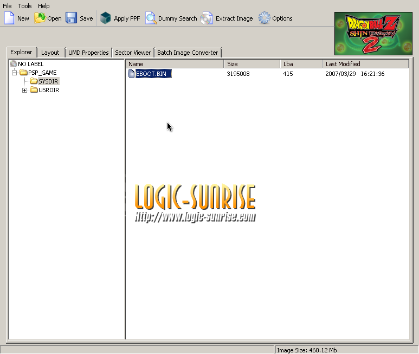Image resolution: width=419 pixels, height=354 pixels.
Task: Click the EBOOT.BIN file icon
Action: point(132,74)
